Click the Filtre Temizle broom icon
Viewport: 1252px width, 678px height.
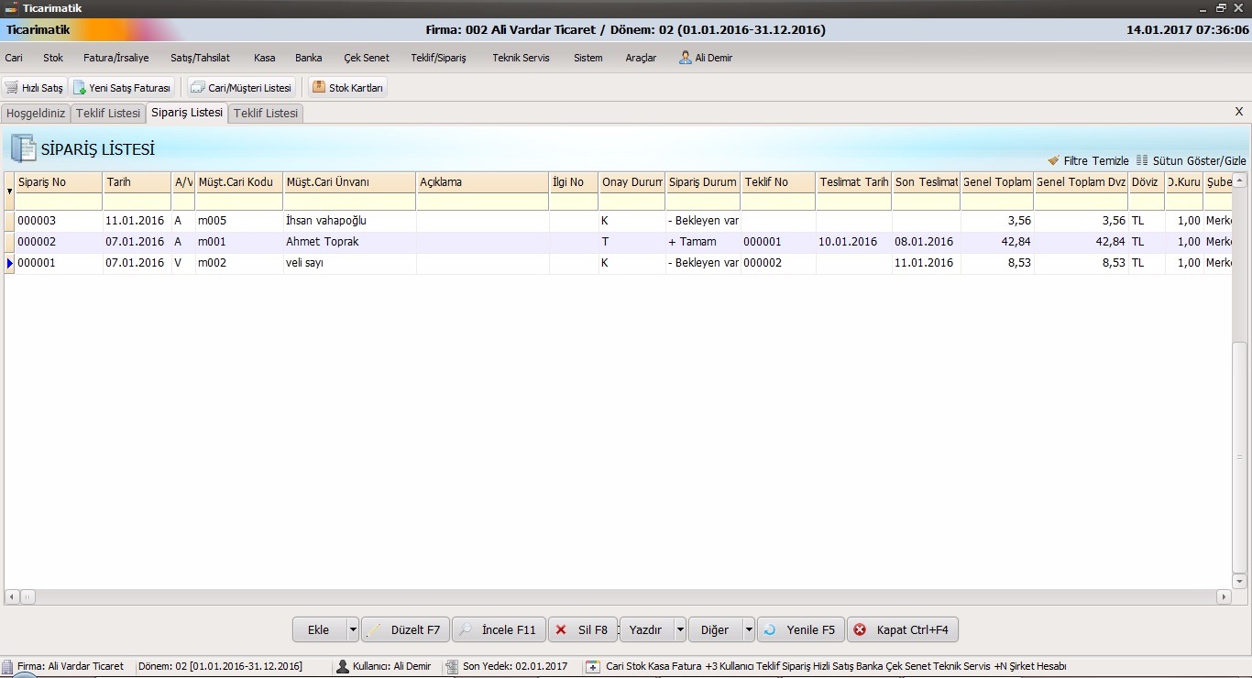tap(1053, 160)
